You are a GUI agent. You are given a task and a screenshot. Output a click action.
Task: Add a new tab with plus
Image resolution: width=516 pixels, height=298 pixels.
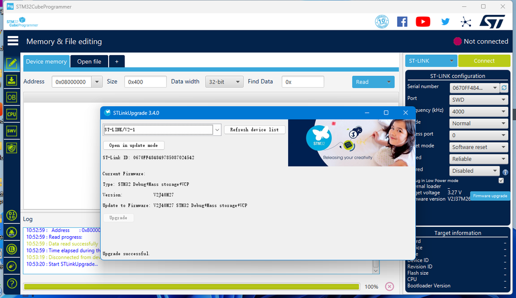point(116,61)
